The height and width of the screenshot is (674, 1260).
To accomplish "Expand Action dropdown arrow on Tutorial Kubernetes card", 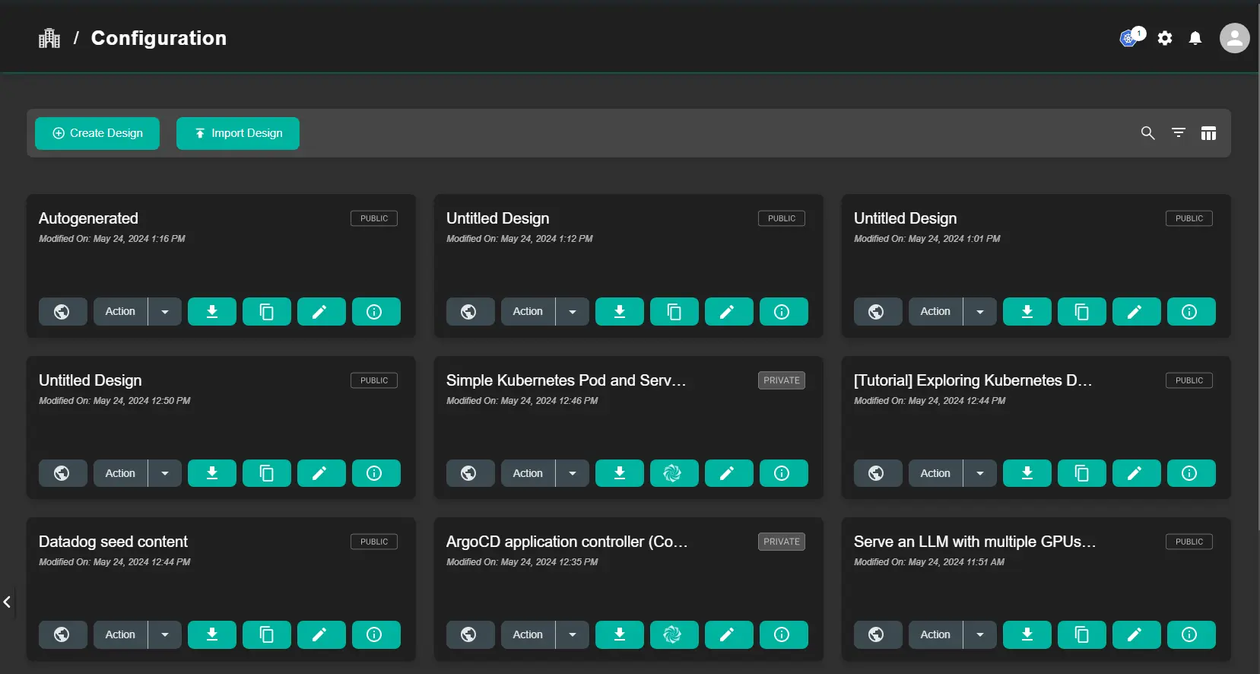I will [980, 473].
